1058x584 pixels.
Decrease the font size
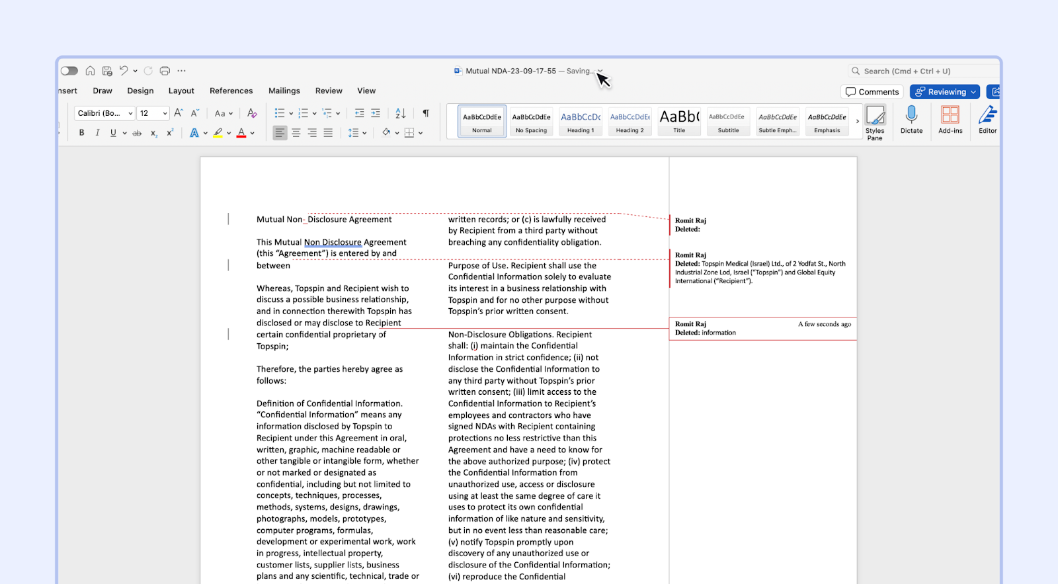tap(195, 113)
